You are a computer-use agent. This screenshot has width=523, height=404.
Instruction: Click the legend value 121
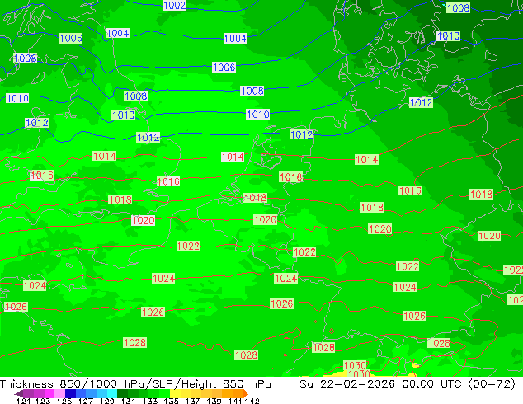(23, 401)
